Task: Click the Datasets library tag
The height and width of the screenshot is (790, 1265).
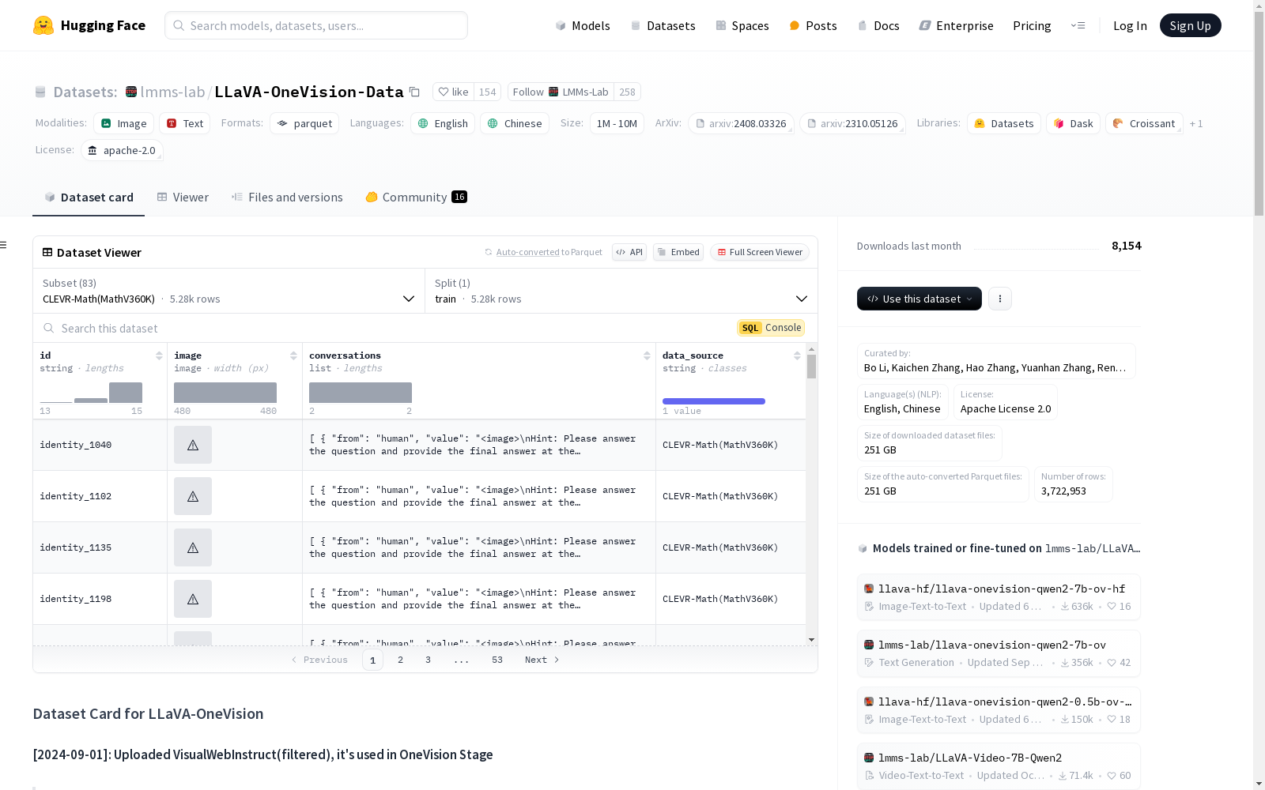Action: (x=1004, y=123)
